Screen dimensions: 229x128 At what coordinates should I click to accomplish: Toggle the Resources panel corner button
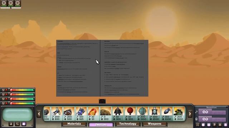pos(227,107)
